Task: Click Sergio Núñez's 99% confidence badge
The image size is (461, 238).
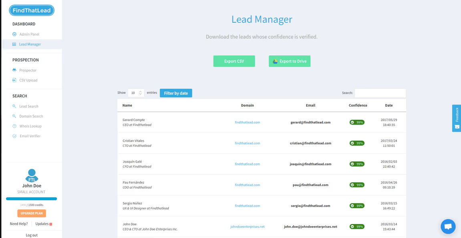Action: (357, 206)
